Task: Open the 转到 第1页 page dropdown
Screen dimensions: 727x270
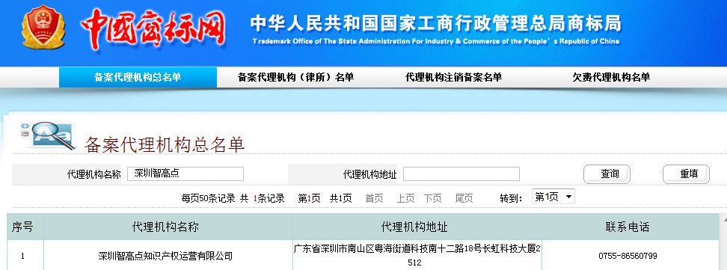Action: tap(553, 197)
